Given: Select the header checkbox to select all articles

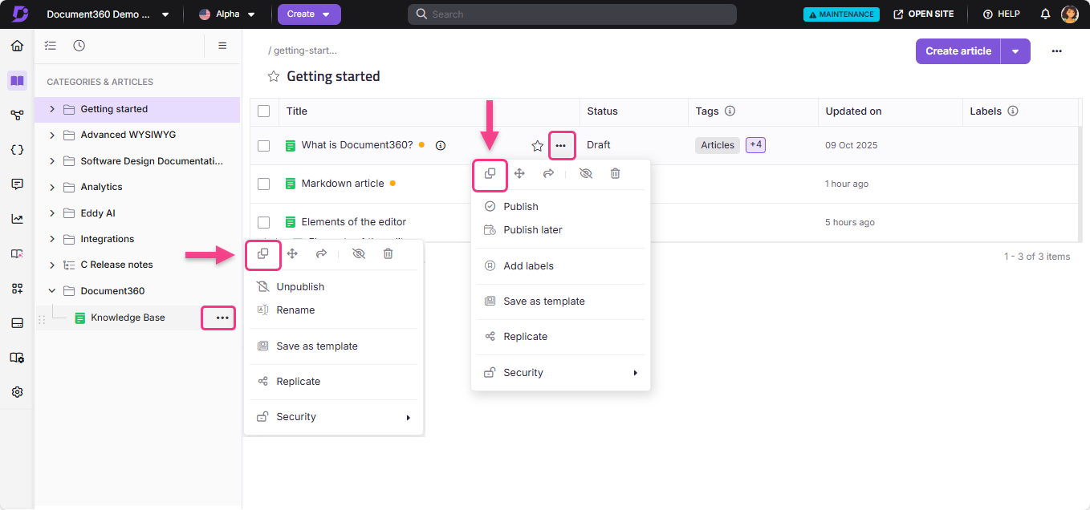Looking at the screenshot, I should tap(264, 111).
